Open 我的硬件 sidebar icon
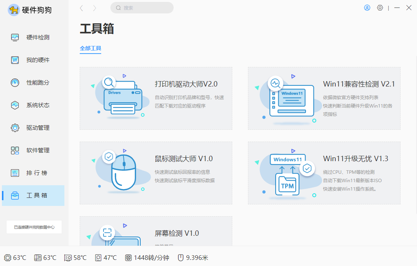Image resolution: width=417 pixels, height=266 pixels. [15, 60]
